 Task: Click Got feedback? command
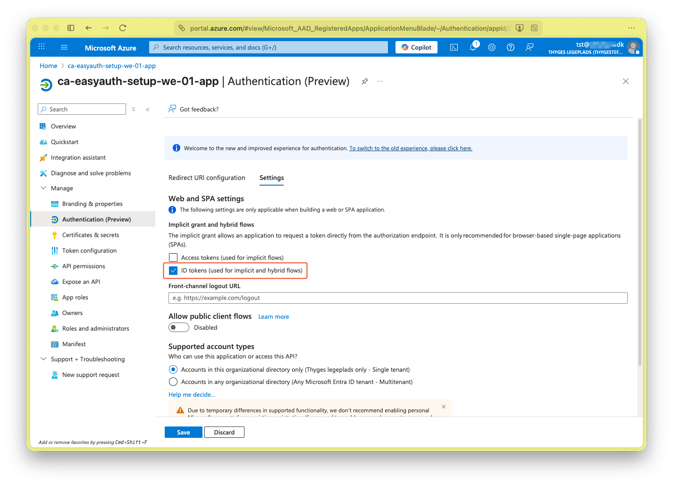[193, 109]
